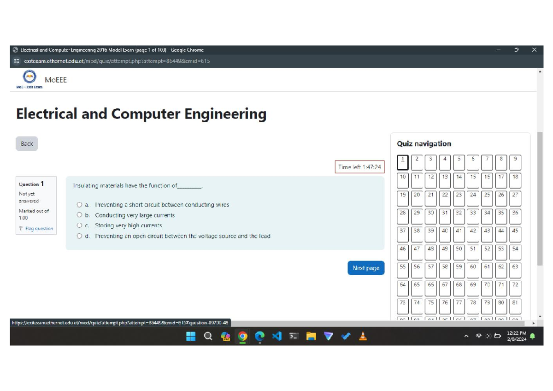The height and width of the screenshot is (391, 553).
Task: Open the notification bell in the system tray
Action: [532, 336]
